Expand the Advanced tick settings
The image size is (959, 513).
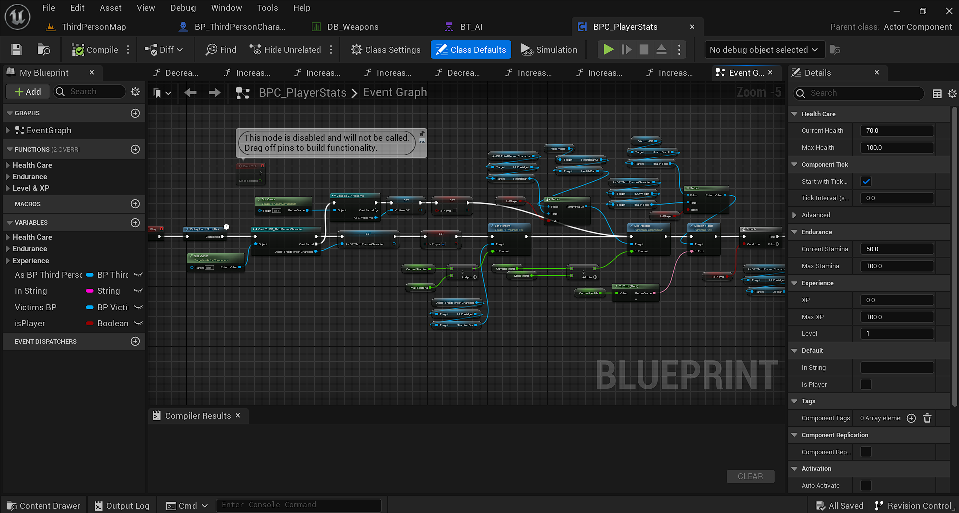tap(794, 215)
